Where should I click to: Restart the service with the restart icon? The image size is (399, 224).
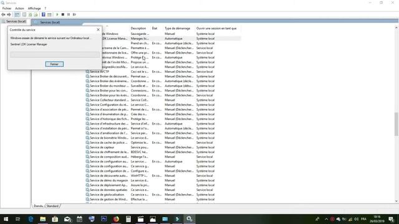click(x=74, y=14)
